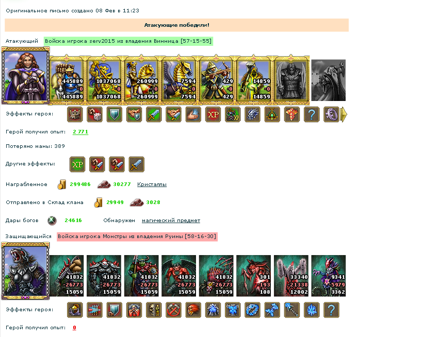Click the 1037068 golden knight unit card
Image resolution: width=423 pixels, height=337 pixels.
pyautogui.click(x=104, y=80)
